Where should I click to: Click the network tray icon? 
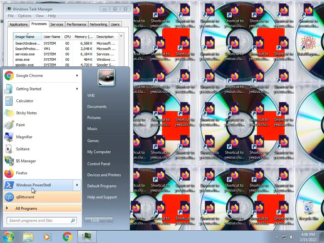point(284,237)
